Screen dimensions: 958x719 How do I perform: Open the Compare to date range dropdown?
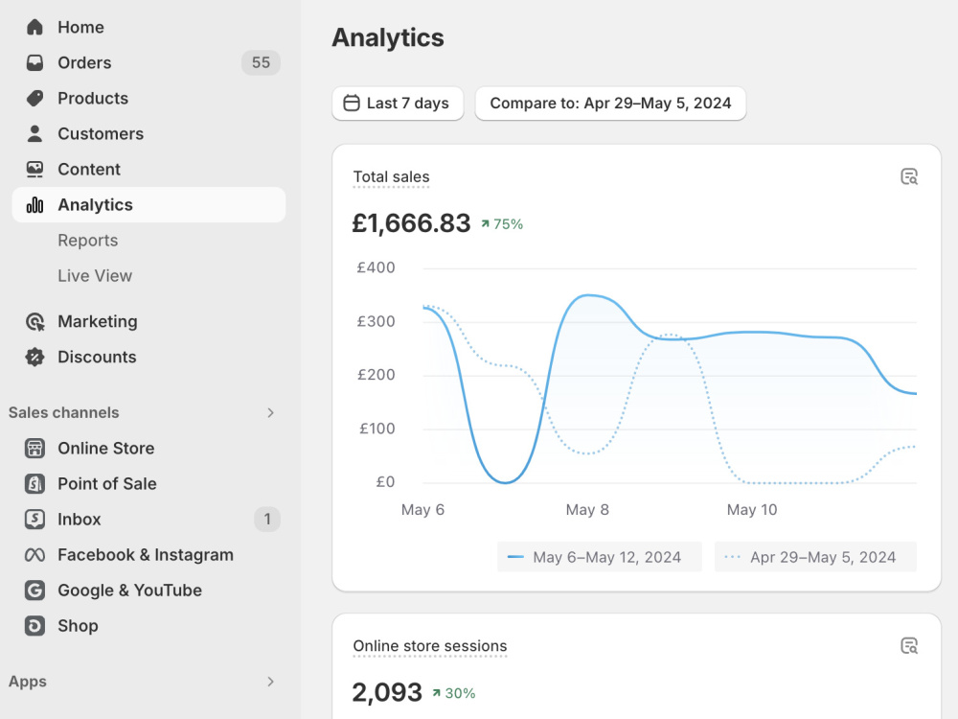610,104
